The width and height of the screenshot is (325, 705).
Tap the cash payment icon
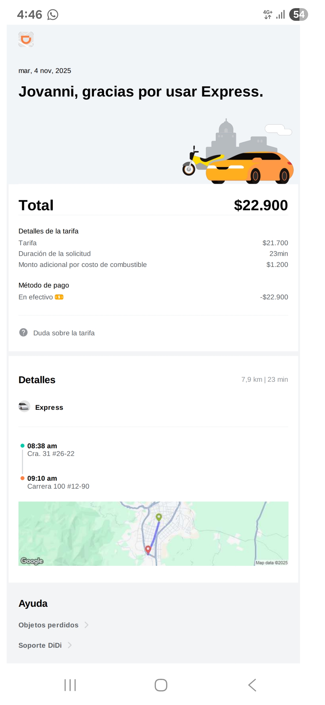(59, 297)
